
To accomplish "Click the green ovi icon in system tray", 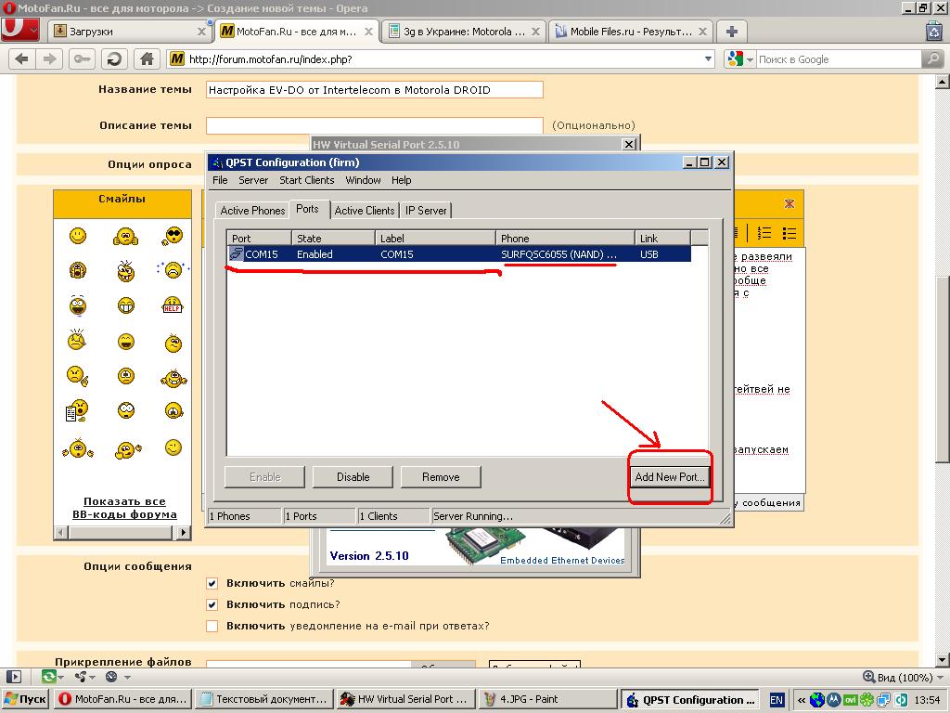I will tap(850, 700).
